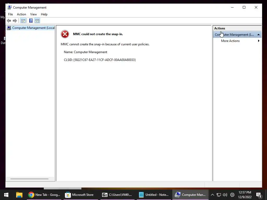Click More Actions in the Actions pane

[x=230, y=41]
